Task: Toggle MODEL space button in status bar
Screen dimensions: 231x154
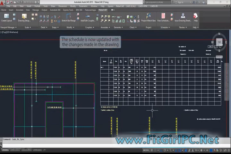Action: (146, 150)
